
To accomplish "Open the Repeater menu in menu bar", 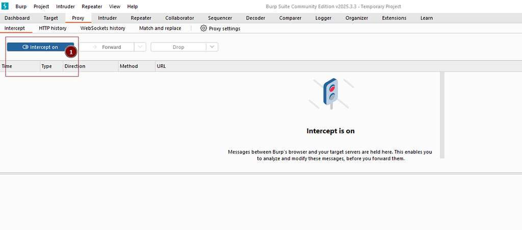I will point(92,6).
